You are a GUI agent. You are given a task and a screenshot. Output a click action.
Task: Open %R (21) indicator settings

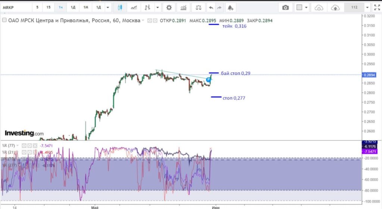point(29,152)
